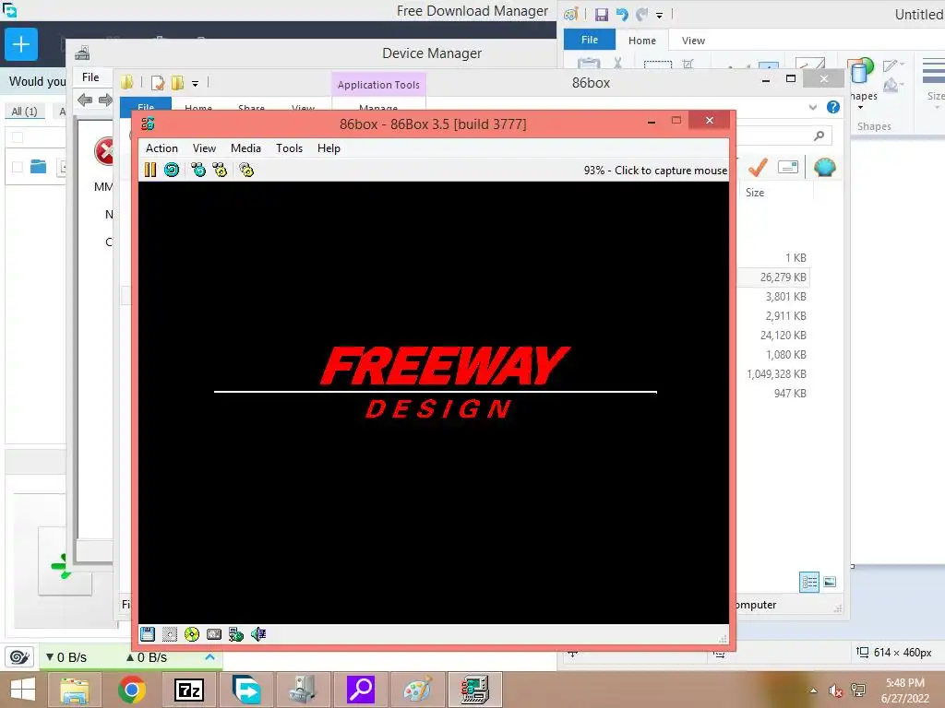
Task: Open File Explorer from the taskbar
Action: point(75,690)
